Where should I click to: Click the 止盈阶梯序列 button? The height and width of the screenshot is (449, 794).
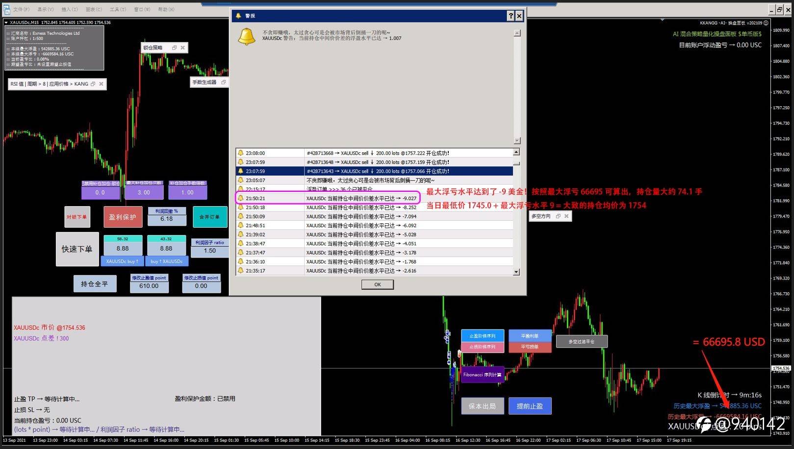coord(483,336)
